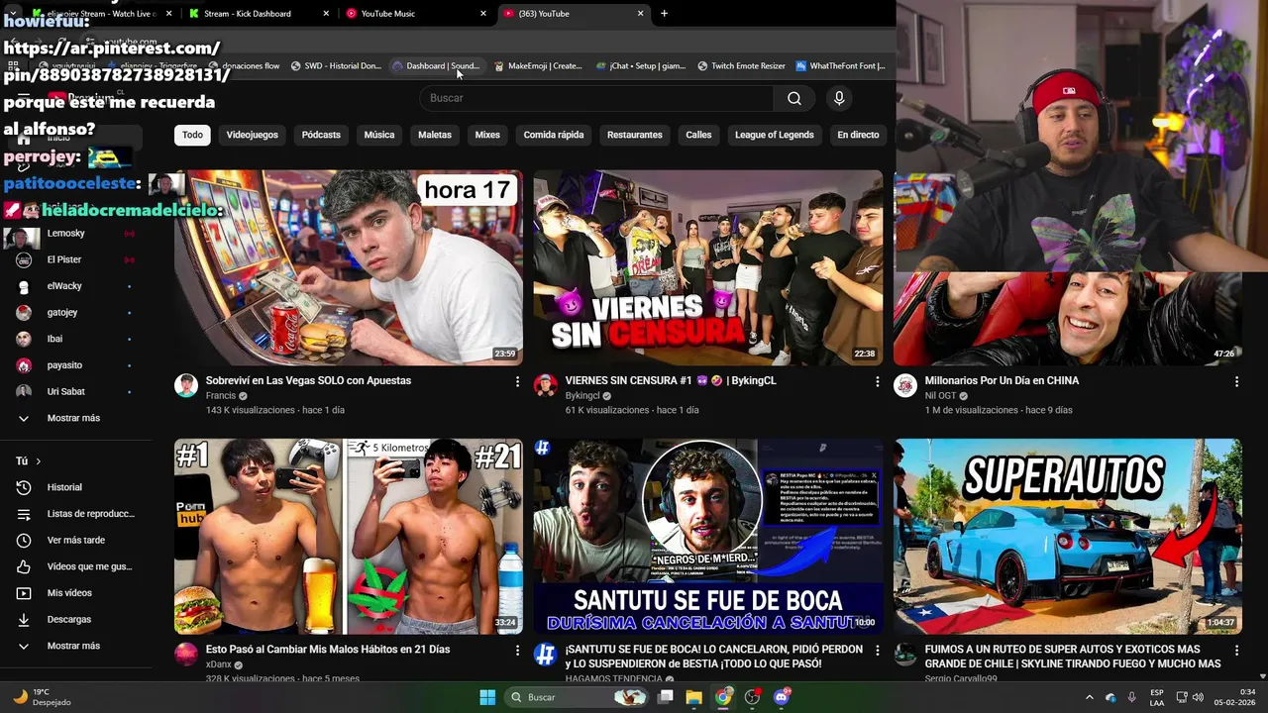The height and width of the screenshot is (713, 1268).
Task: Filter by Mixes chip
Action: (x=487, y=135)
